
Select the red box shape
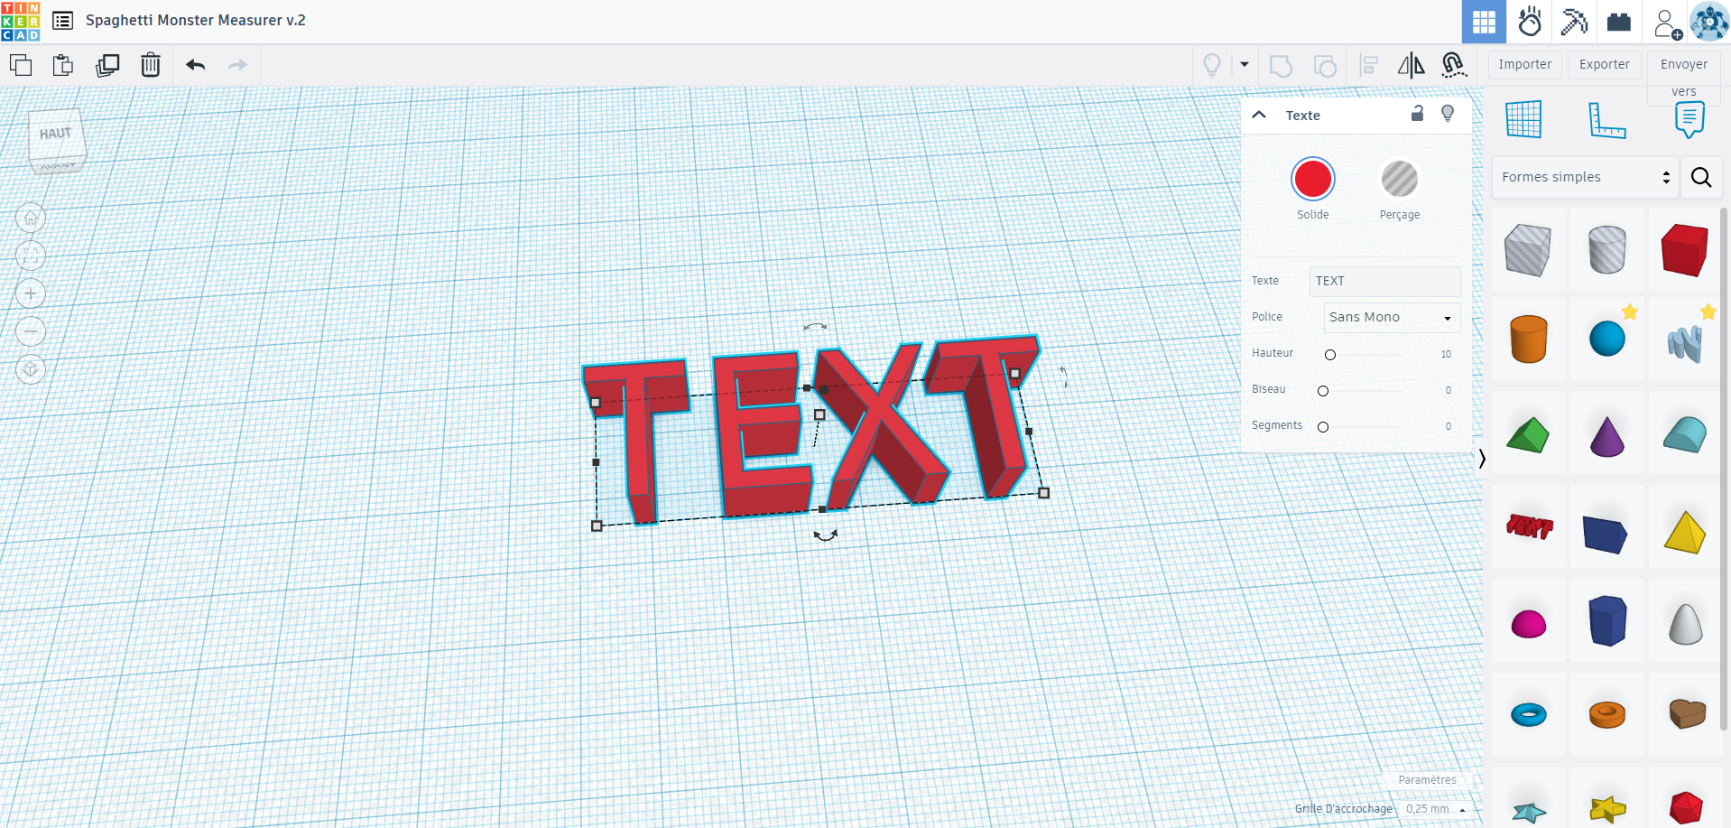tap(1685, 250)
